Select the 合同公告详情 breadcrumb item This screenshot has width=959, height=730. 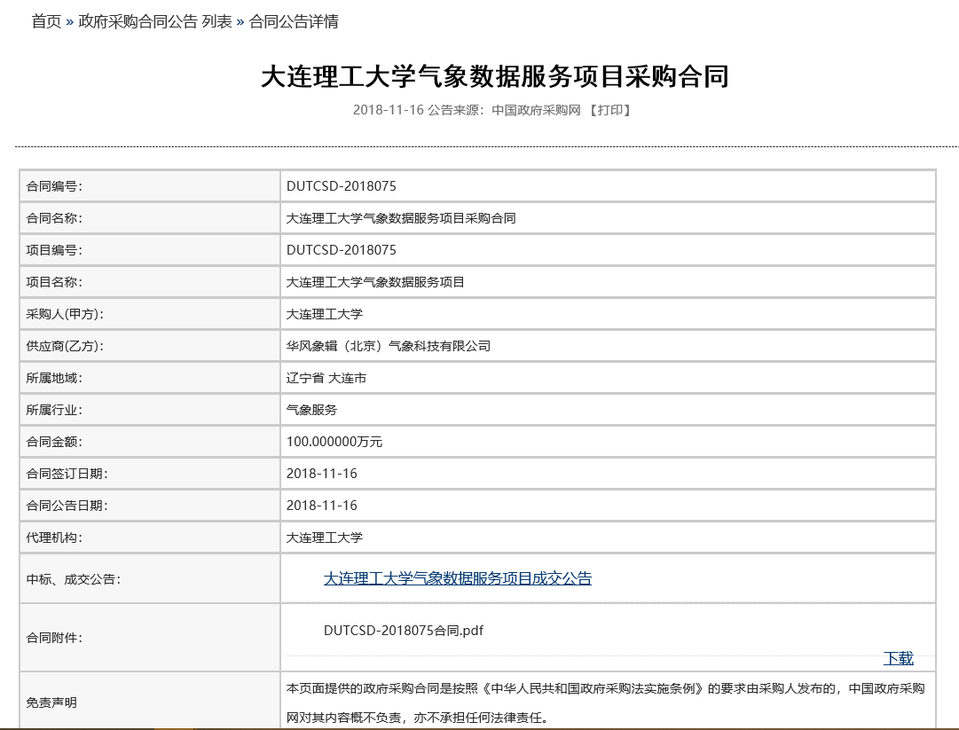pyautogui.click(x=296, y=22)
